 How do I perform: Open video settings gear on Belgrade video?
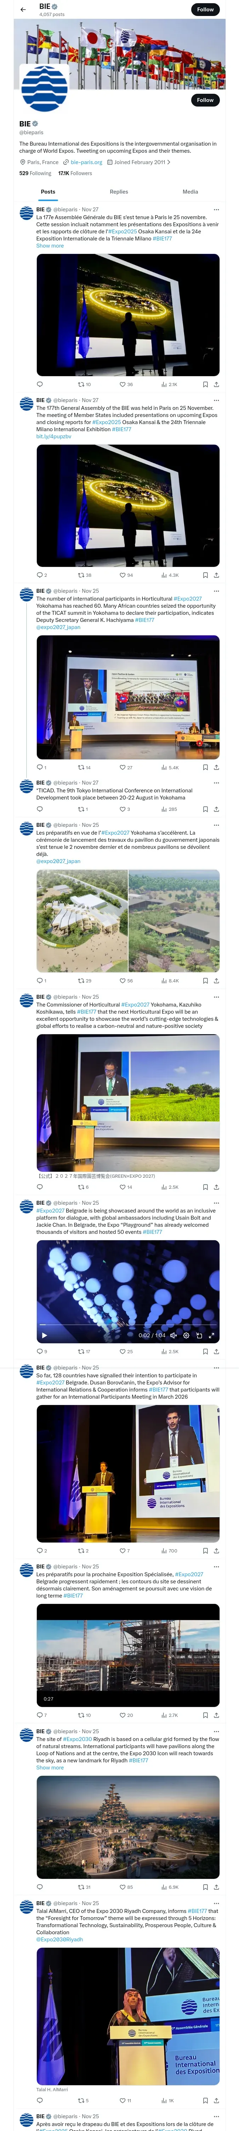point(186,1335)
